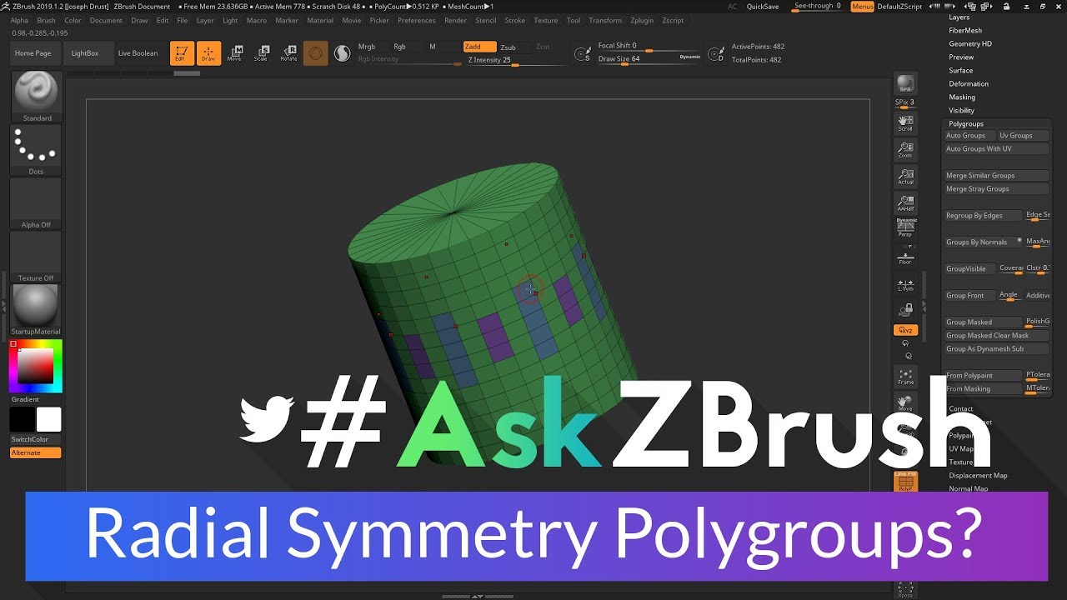Expand the Visibility subpalette
The height and width of the screenshot is (600, 1067).
tap(962, 110)
